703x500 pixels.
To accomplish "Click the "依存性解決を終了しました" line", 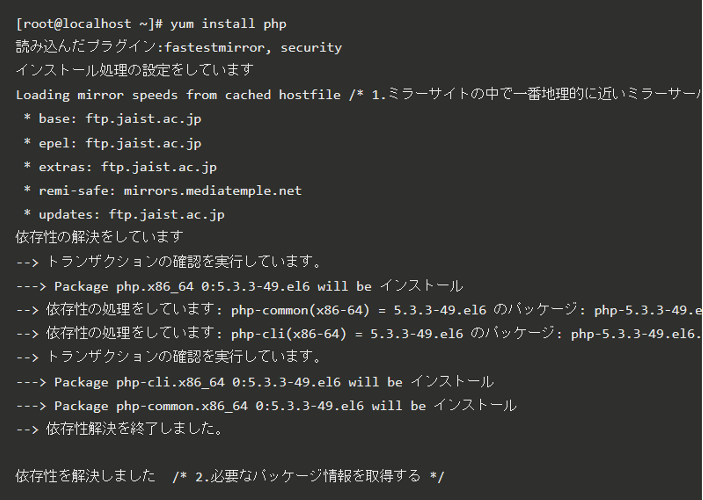I will pyautogui.click(x=134, y=429).
